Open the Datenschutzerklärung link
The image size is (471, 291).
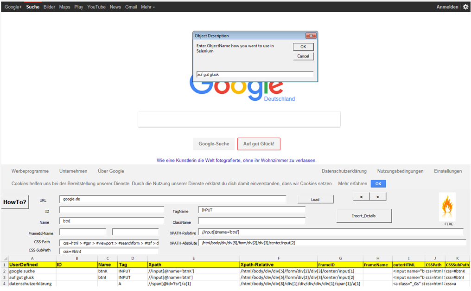pos(344,171)
